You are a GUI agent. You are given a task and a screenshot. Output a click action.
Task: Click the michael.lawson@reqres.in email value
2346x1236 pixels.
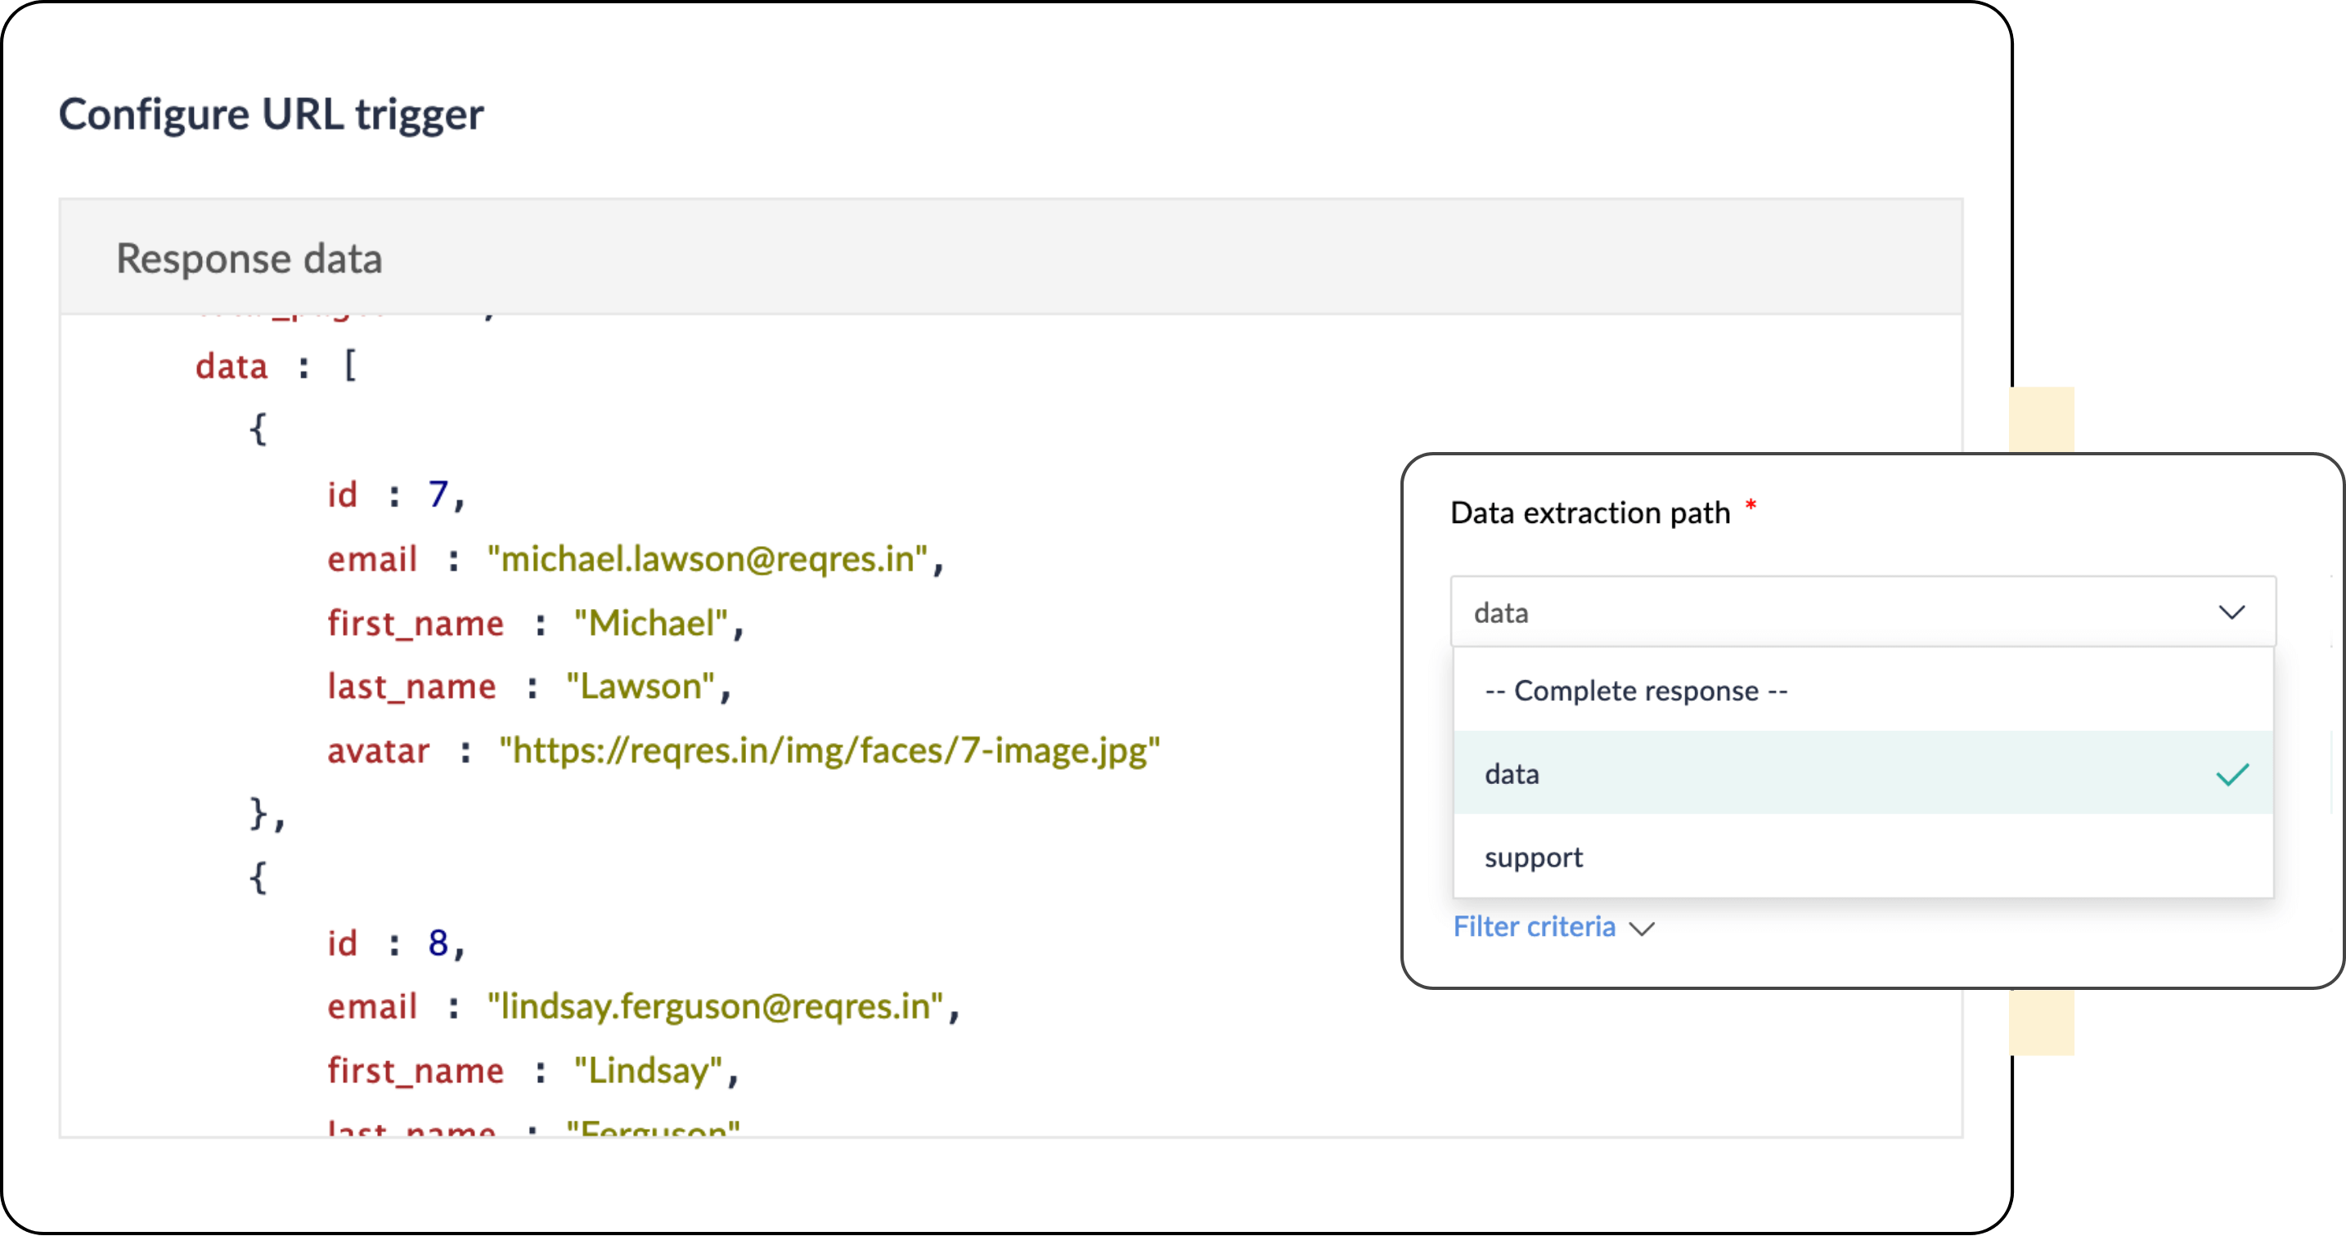coord(707,559)
